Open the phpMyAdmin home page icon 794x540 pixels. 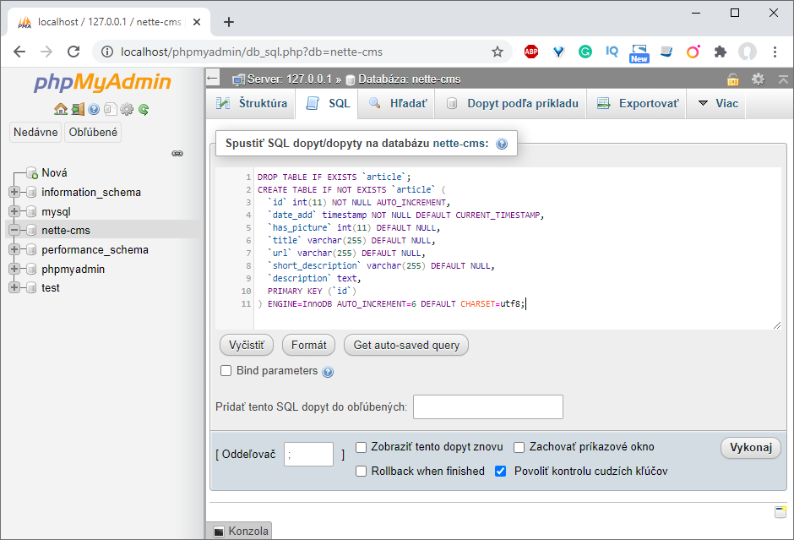(60, 108)
